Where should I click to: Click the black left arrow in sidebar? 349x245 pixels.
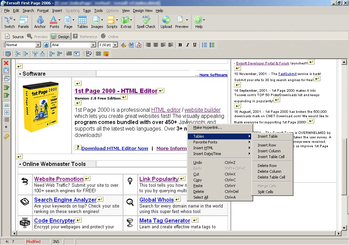6,127
